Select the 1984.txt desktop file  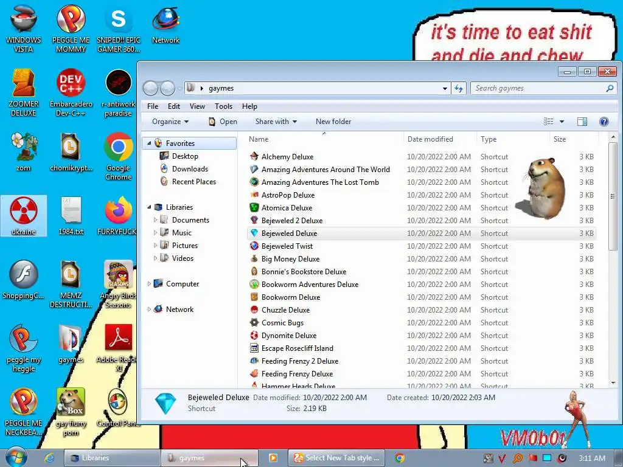click(71, 216)
